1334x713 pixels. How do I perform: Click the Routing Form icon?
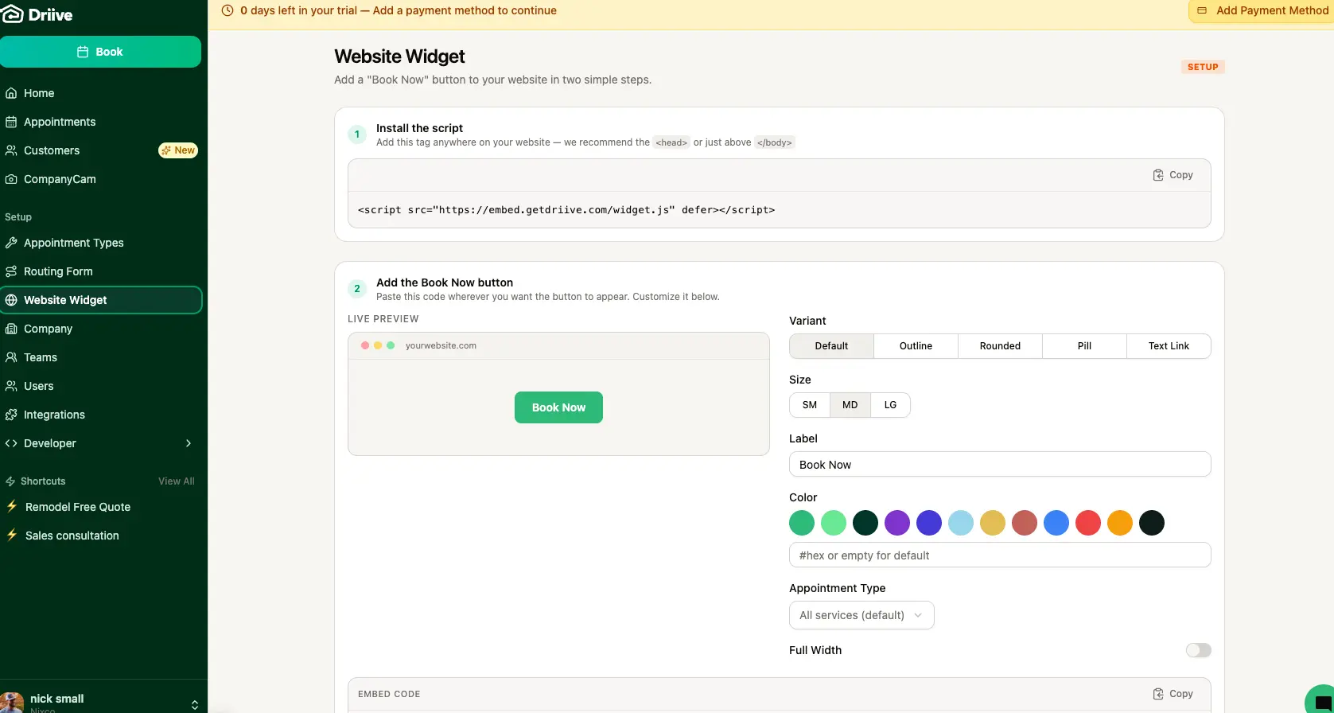11,271
